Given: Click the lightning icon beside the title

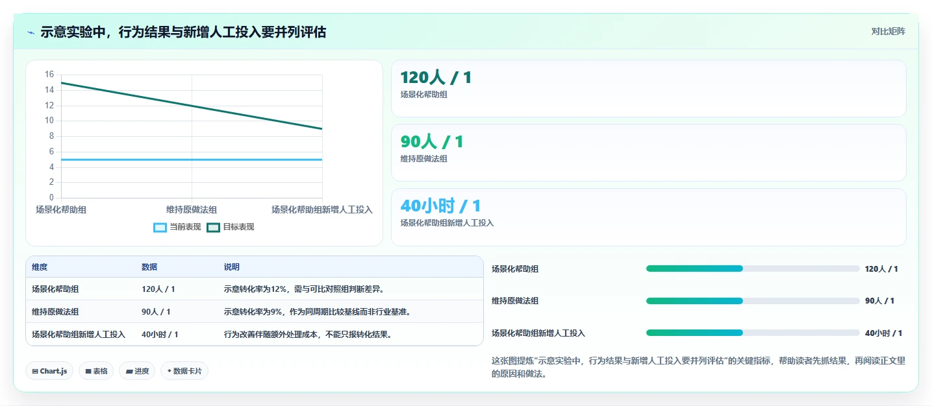Looking at the screenshot, I should click(x=31, y=32).
